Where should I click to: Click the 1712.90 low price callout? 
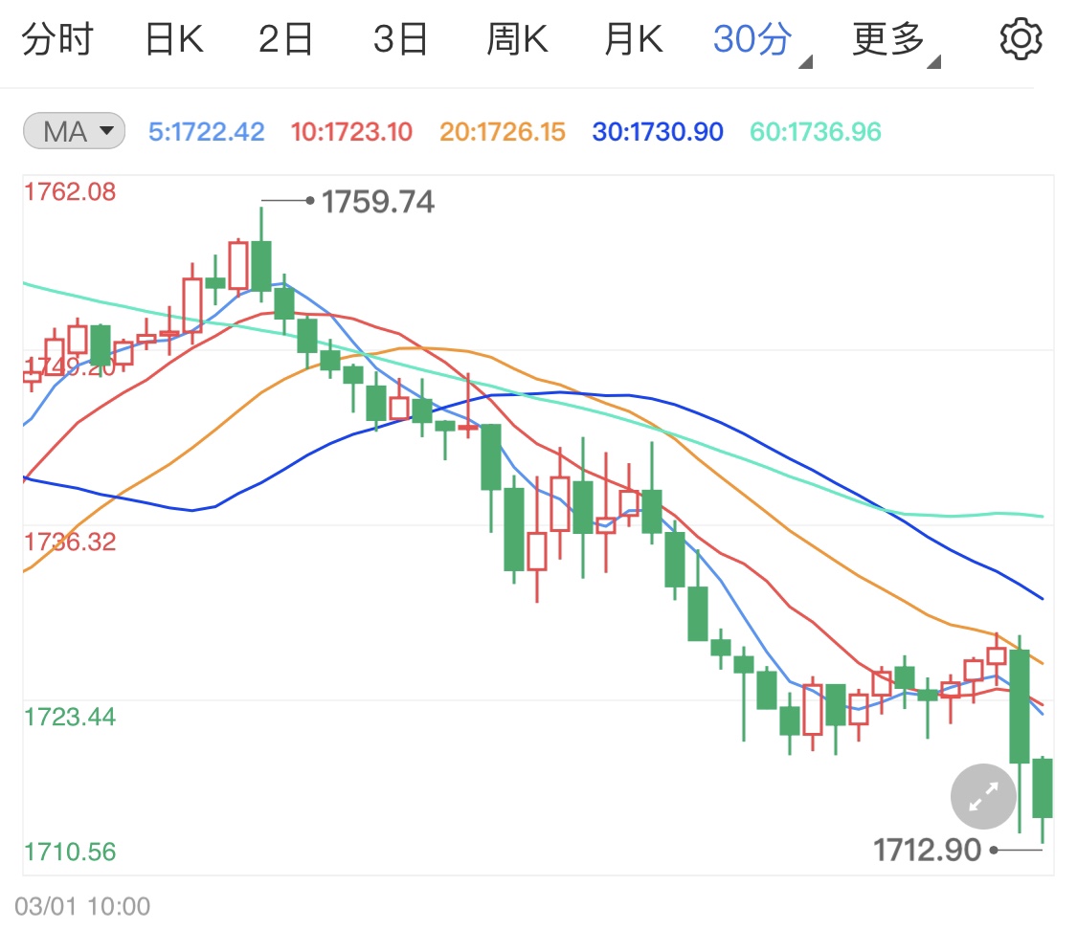[926, 849]
